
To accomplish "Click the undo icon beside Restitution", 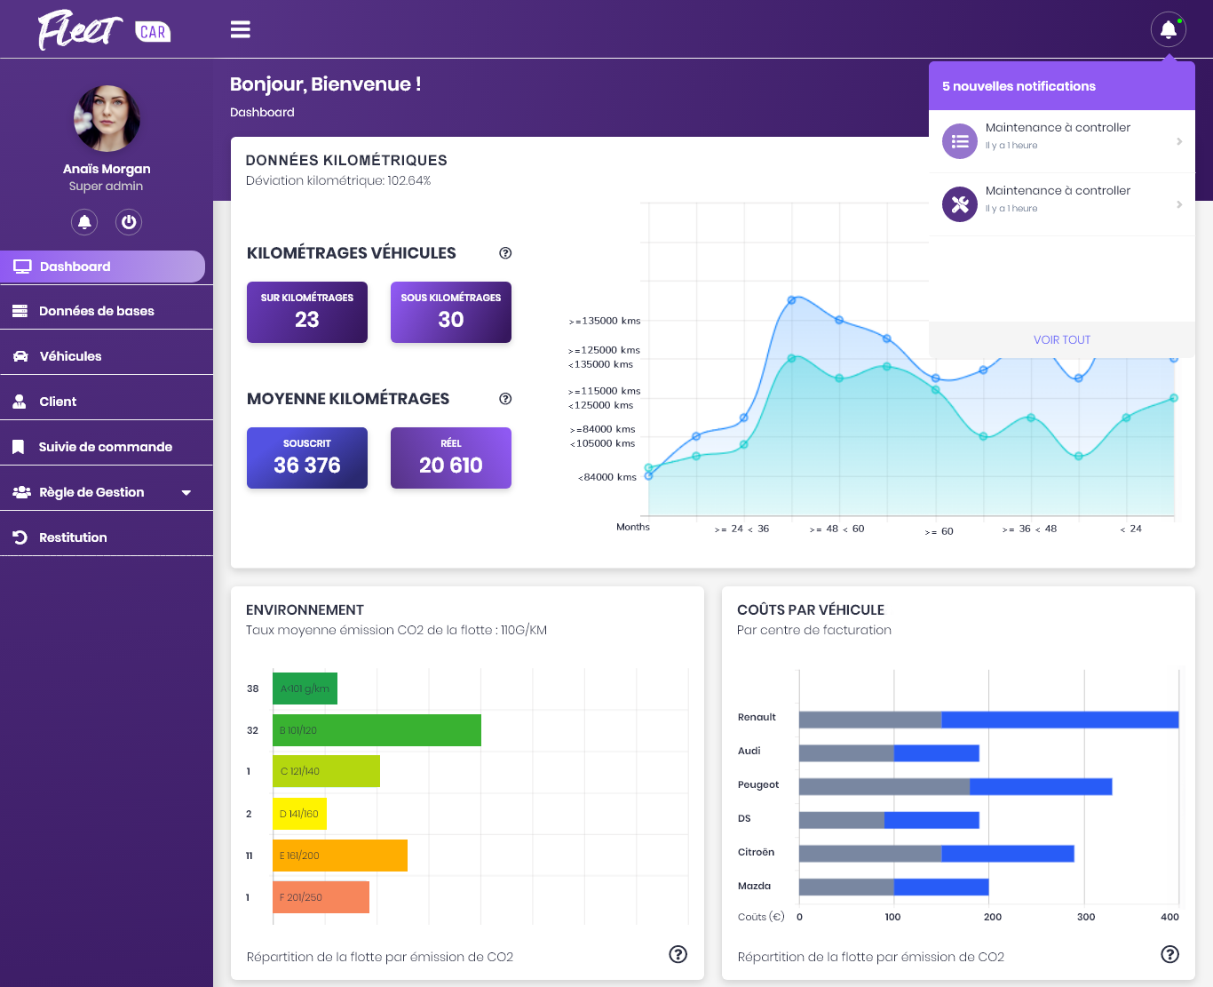I will [20, 537].
